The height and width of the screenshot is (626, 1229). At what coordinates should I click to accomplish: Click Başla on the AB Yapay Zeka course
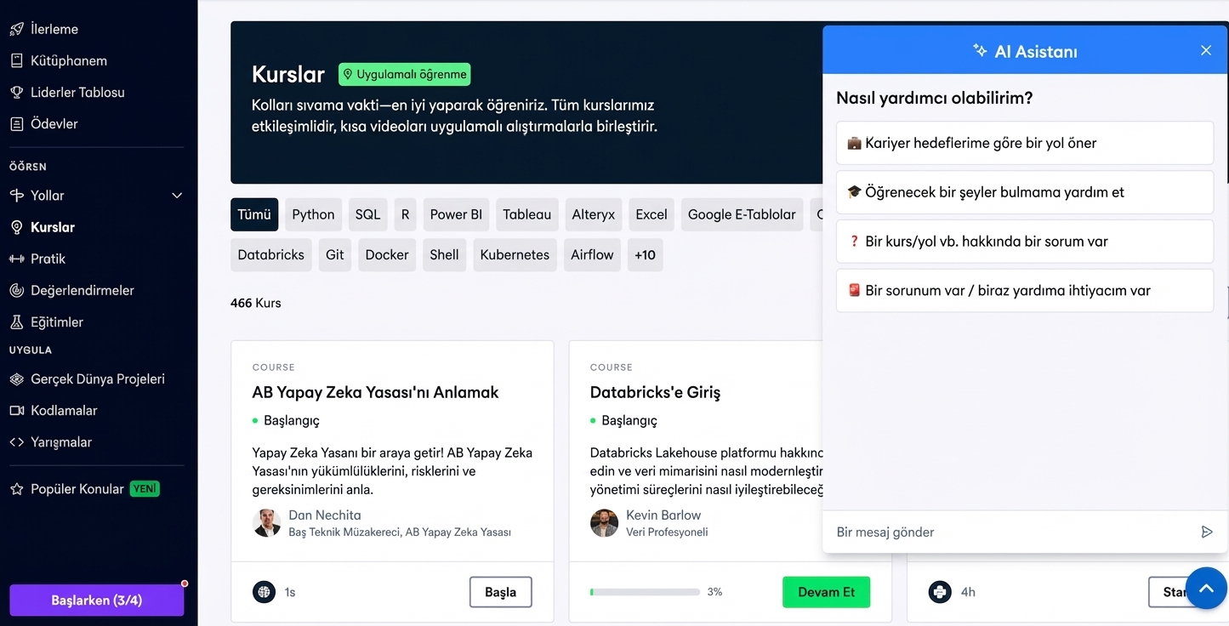[x=500, y=592]
